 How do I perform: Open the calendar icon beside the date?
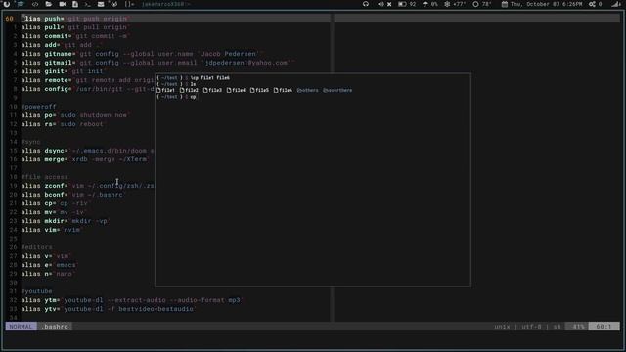click(x=505, y=4)
